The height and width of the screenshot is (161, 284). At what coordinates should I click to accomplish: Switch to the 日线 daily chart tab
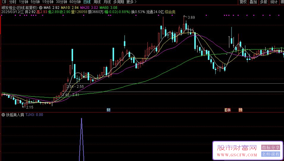[x=87, y=2]
